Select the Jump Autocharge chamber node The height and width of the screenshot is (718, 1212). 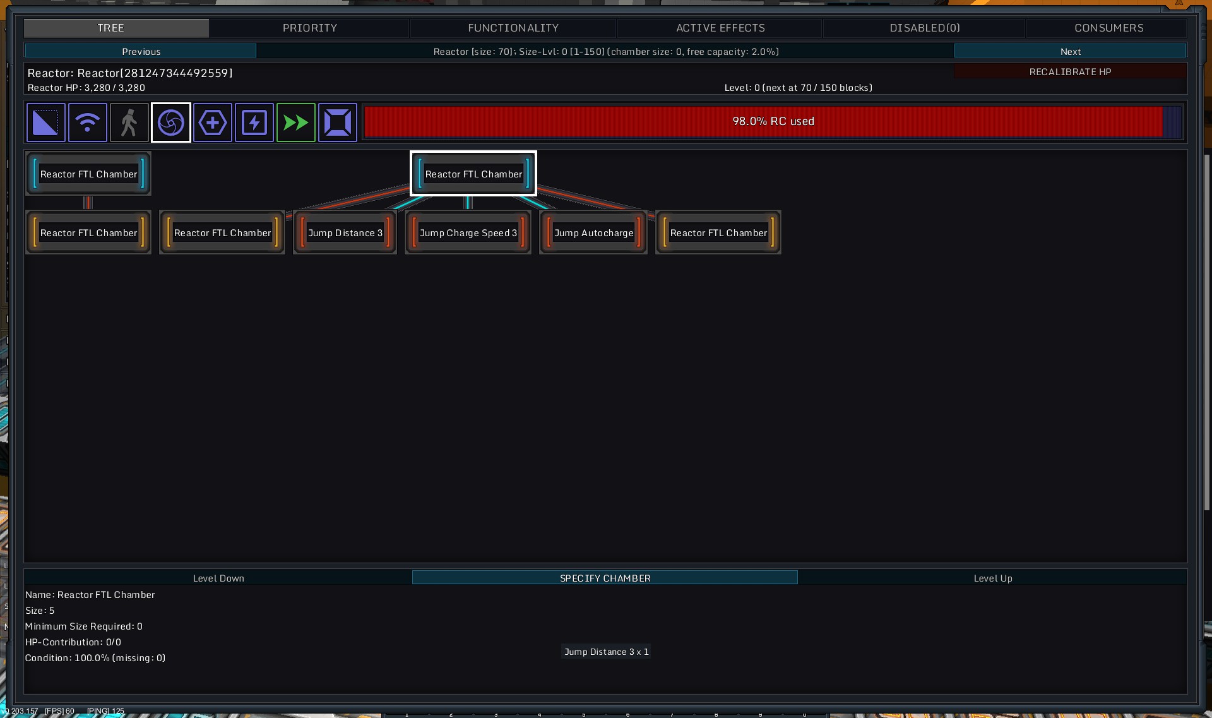coord(593,233)
